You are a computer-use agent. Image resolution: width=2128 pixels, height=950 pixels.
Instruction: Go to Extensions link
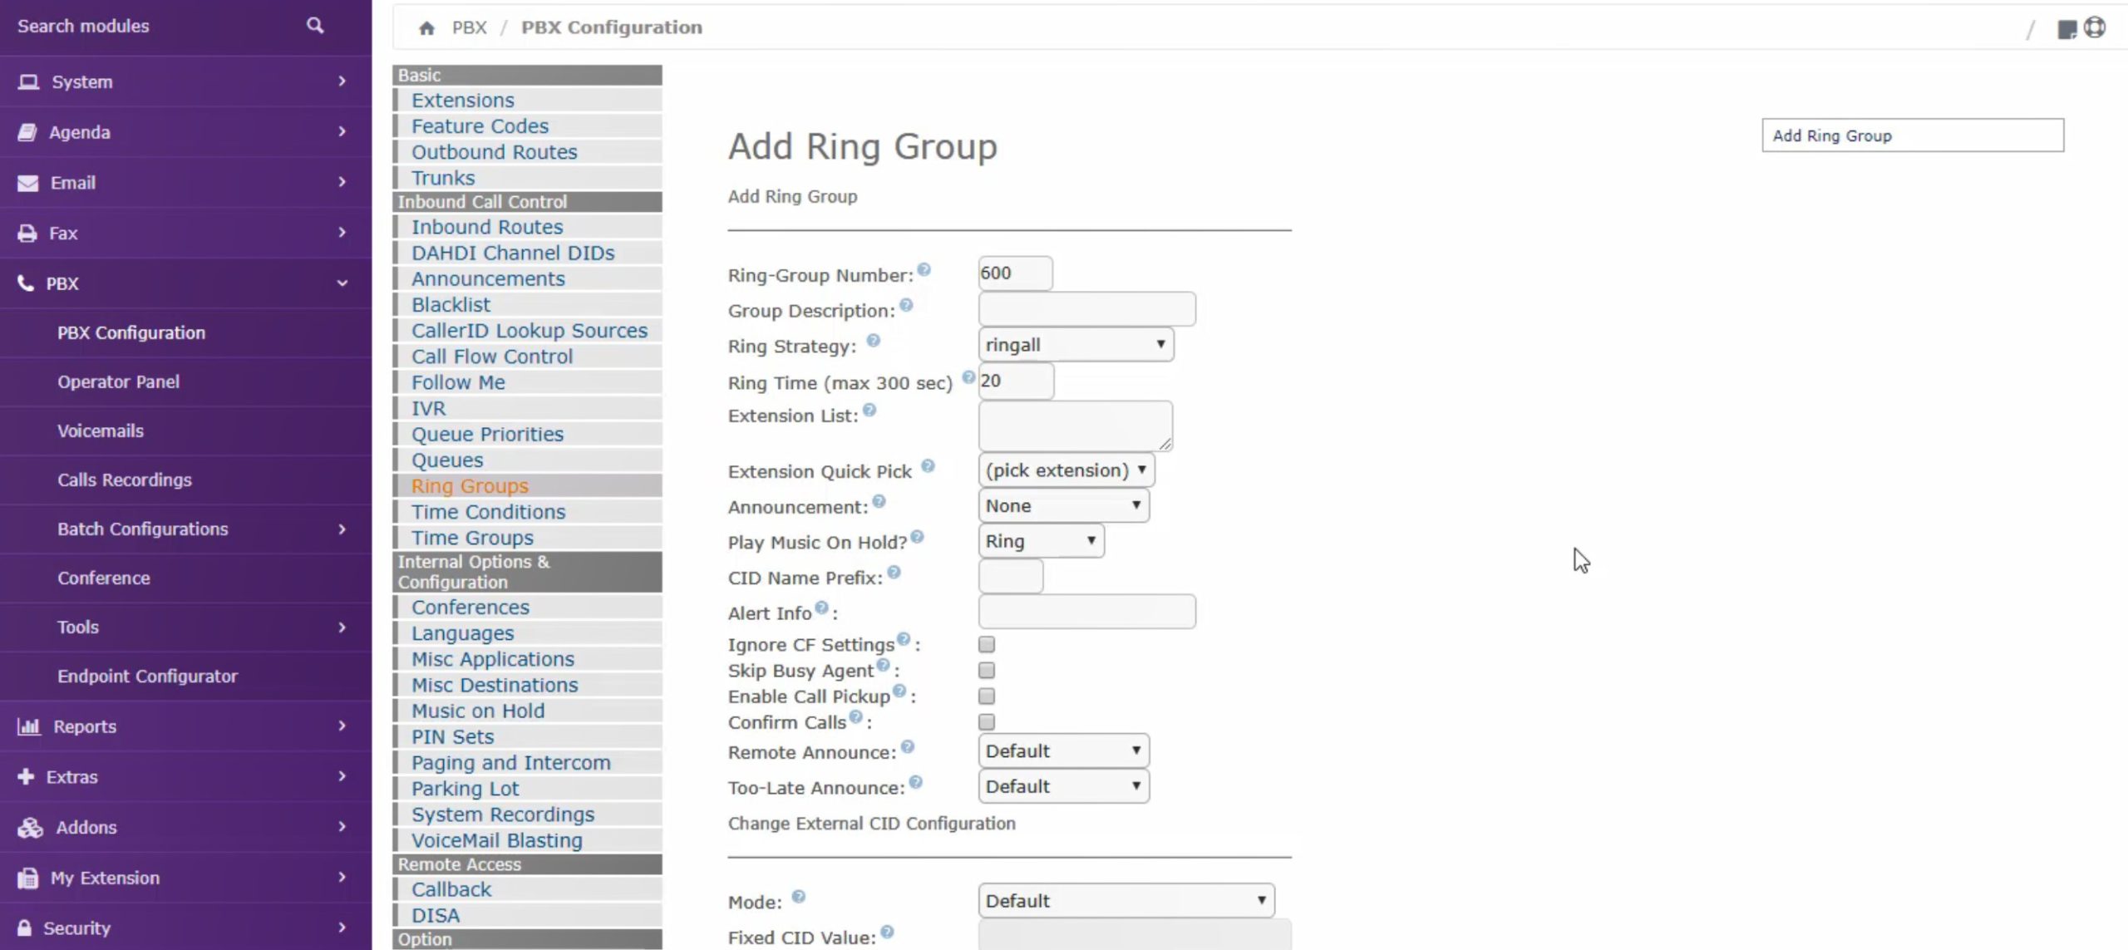click(x=463, y=101)
